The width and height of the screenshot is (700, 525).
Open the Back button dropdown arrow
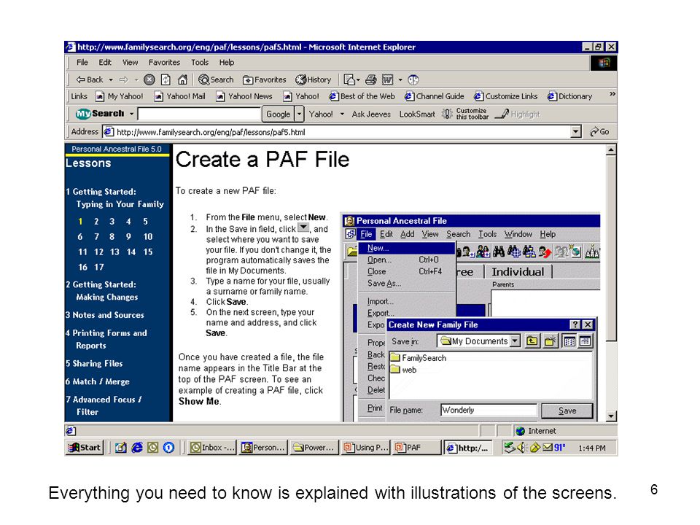click(x=111, y=80)
